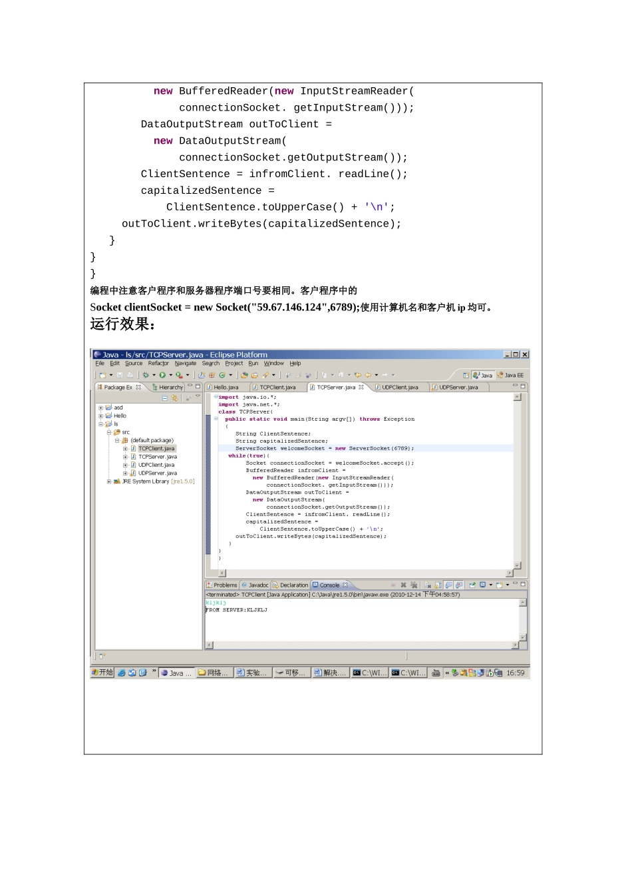Switch to the Java EE perspective
This screenshot has width=632, height=895.
click(x=510, y=375)
